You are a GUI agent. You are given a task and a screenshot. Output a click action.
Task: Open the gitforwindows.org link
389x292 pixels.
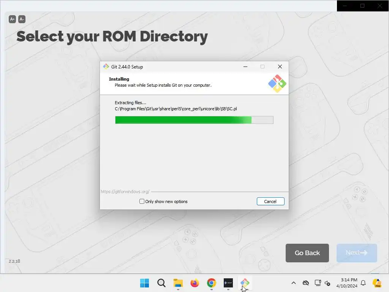125,192
